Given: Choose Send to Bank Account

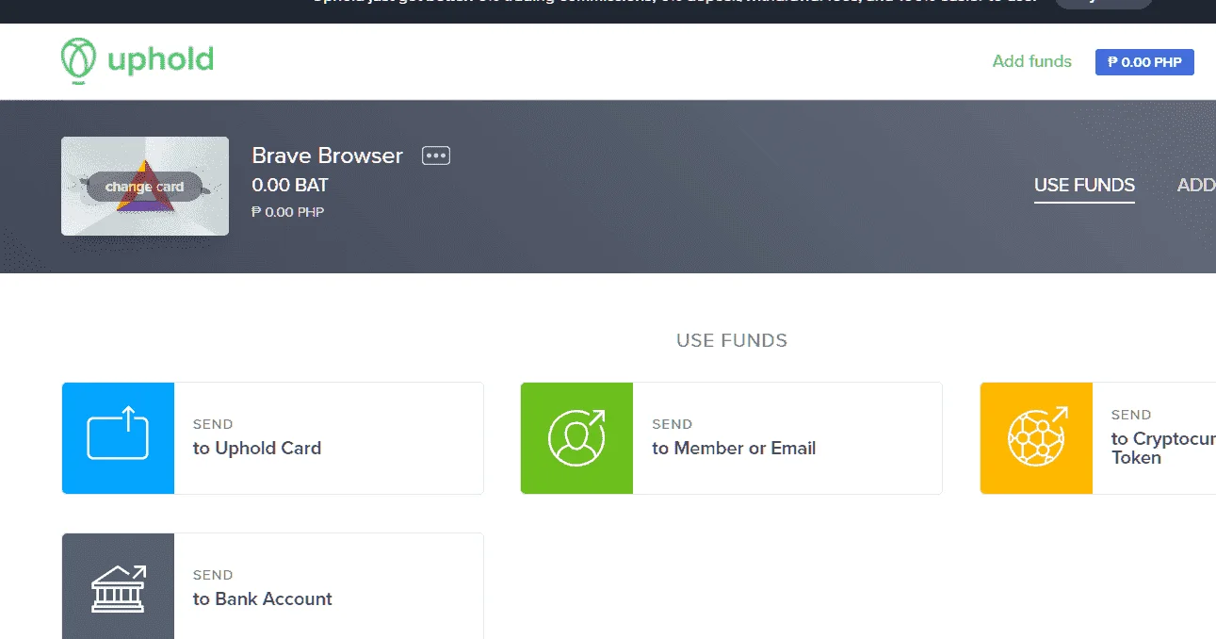Looking at the screenshot, I should click(x=272, y=586).
